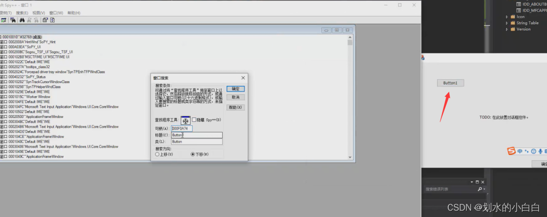Click 帮助(H) button in search dialog

235,108
